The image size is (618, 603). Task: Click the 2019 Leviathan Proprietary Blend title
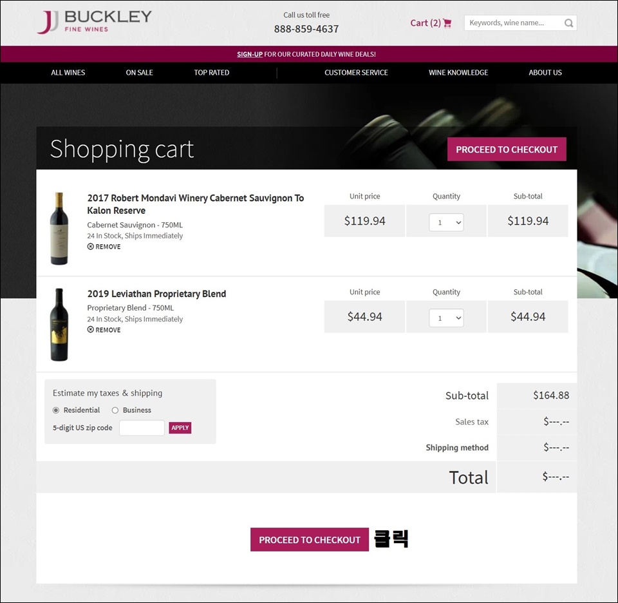click(x=156, y=294)
